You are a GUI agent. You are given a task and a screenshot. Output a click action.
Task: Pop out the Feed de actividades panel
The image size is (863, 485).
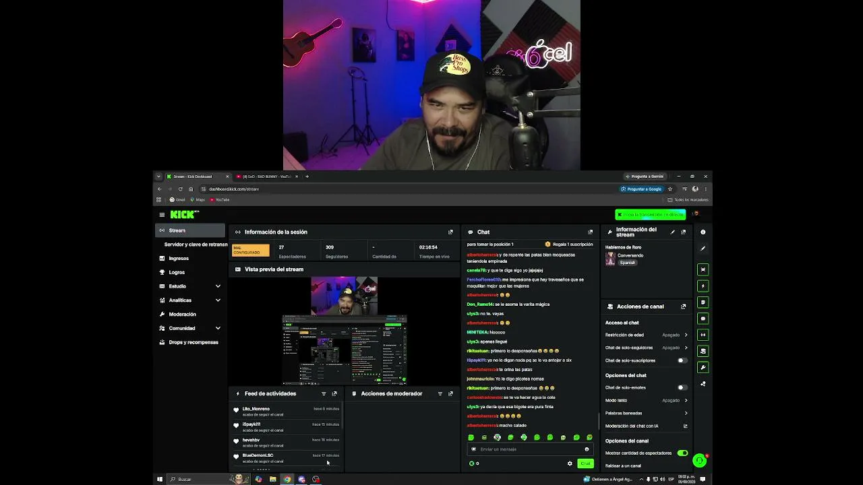(x=334, y=394)
